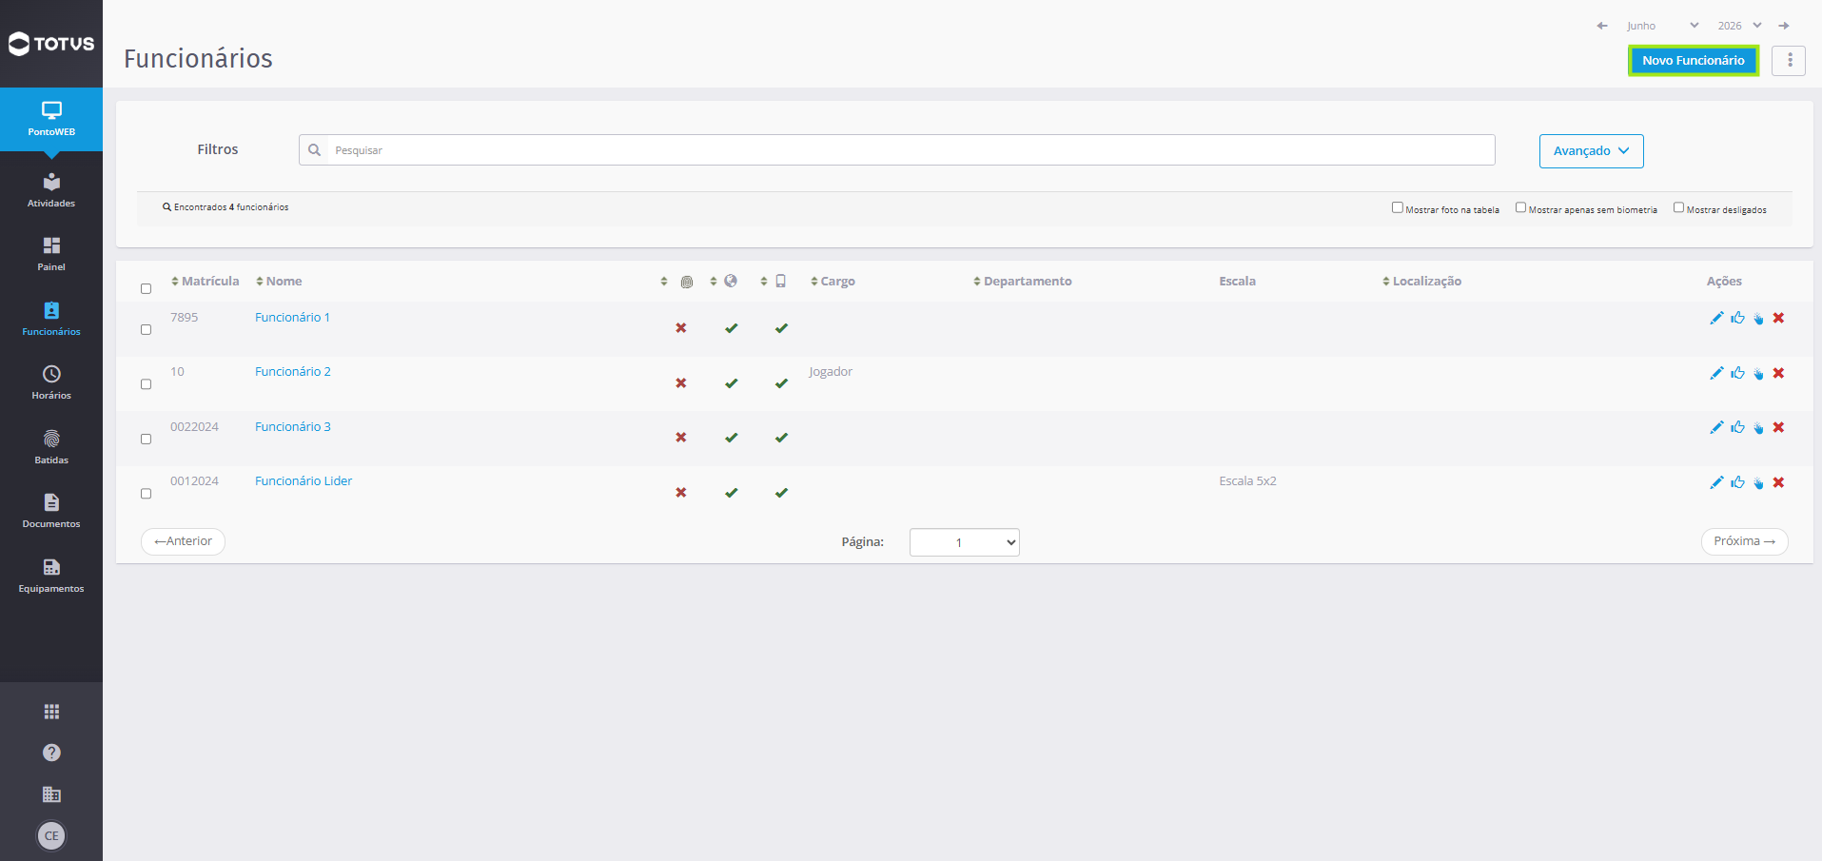
Task: Open Equipamentos in the sidebar
Action: coord(51,576)
